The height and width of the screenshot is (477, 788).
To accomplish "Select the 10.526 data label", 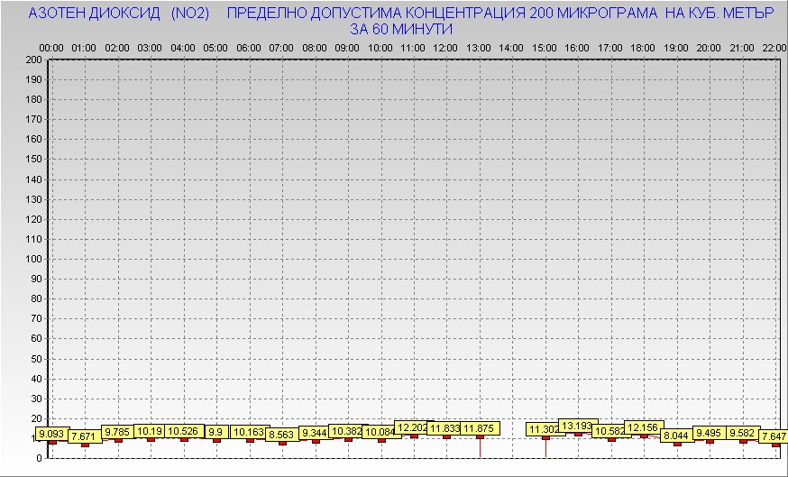I will [x=183, y=432].
